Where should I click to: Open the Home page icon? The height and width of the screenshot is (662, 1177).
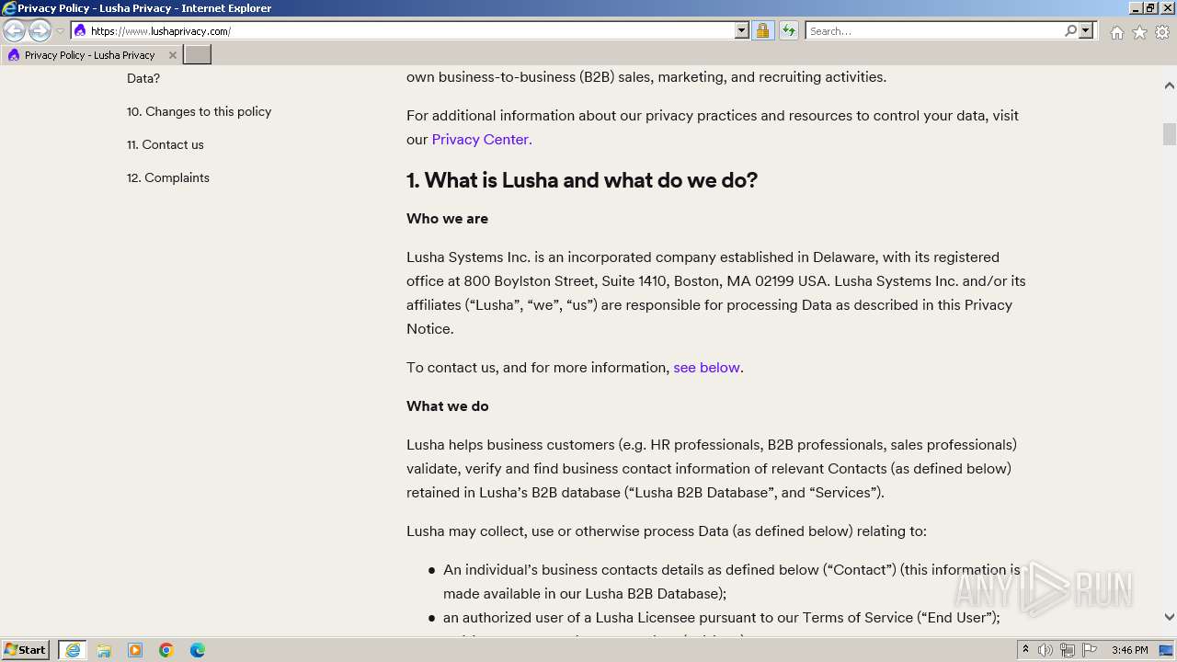[x=1116, y=32]
